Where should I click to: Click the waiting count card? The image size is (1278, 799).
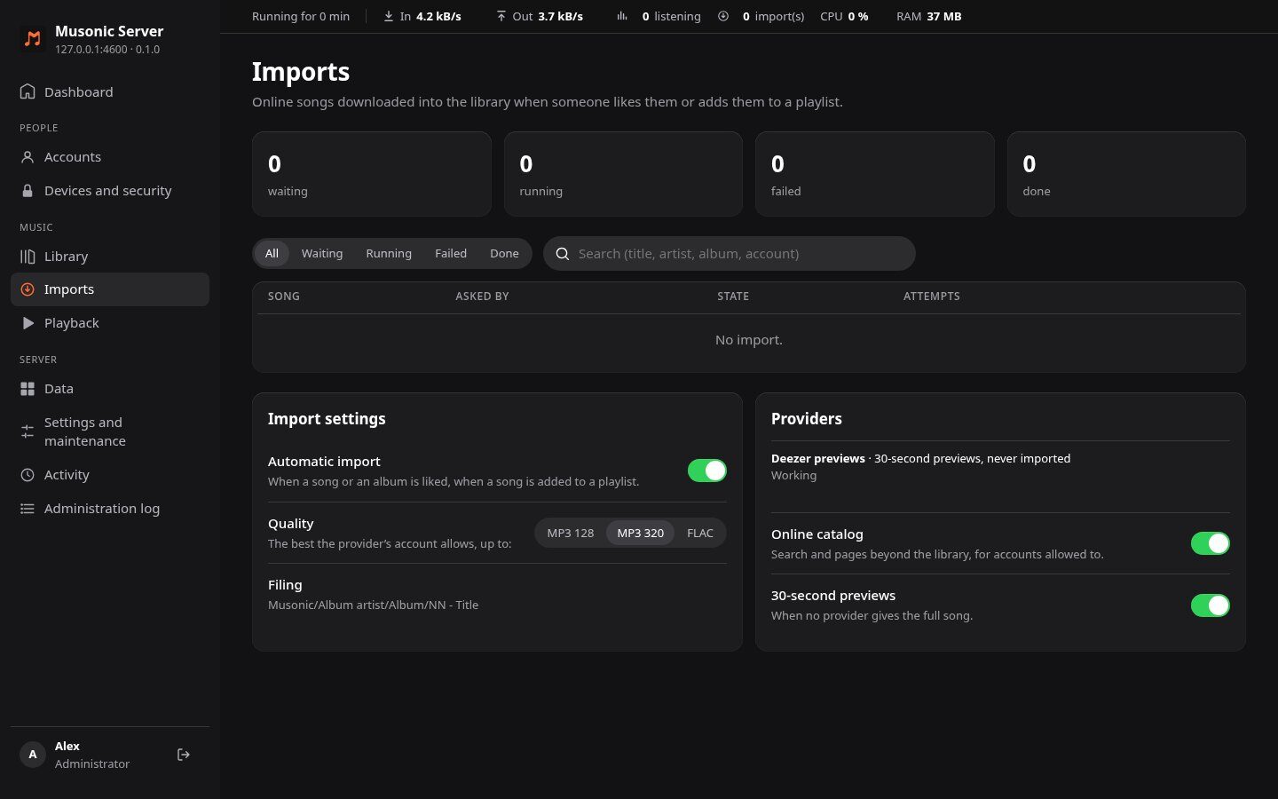[x=372, y=174]
